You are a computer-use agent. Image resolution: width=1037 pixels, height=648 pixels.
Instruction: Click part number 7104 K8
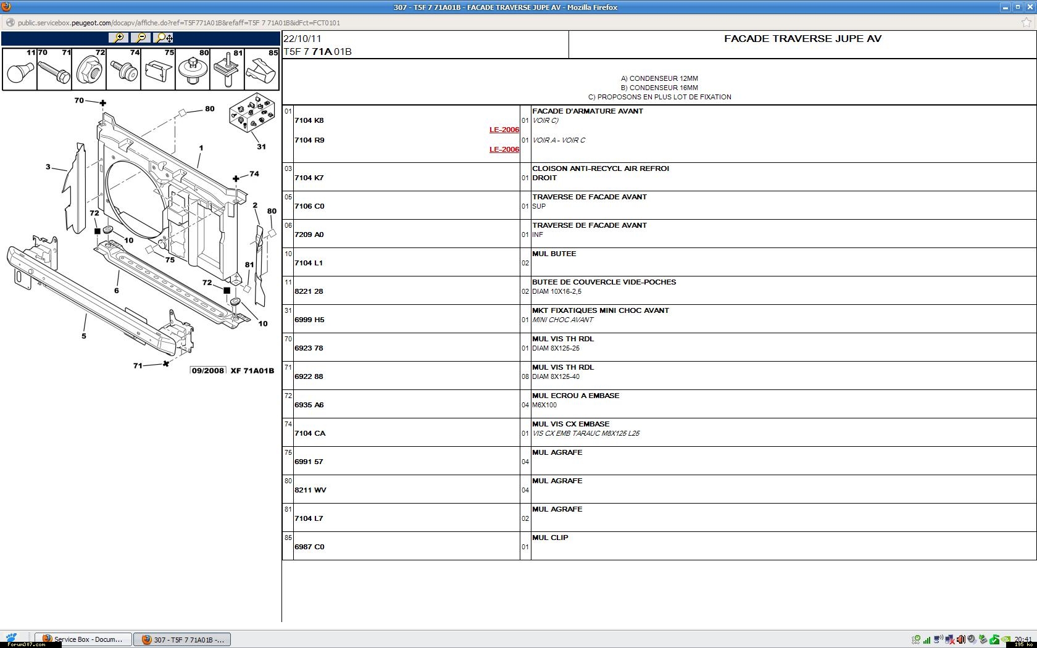(x=309, y=120)
